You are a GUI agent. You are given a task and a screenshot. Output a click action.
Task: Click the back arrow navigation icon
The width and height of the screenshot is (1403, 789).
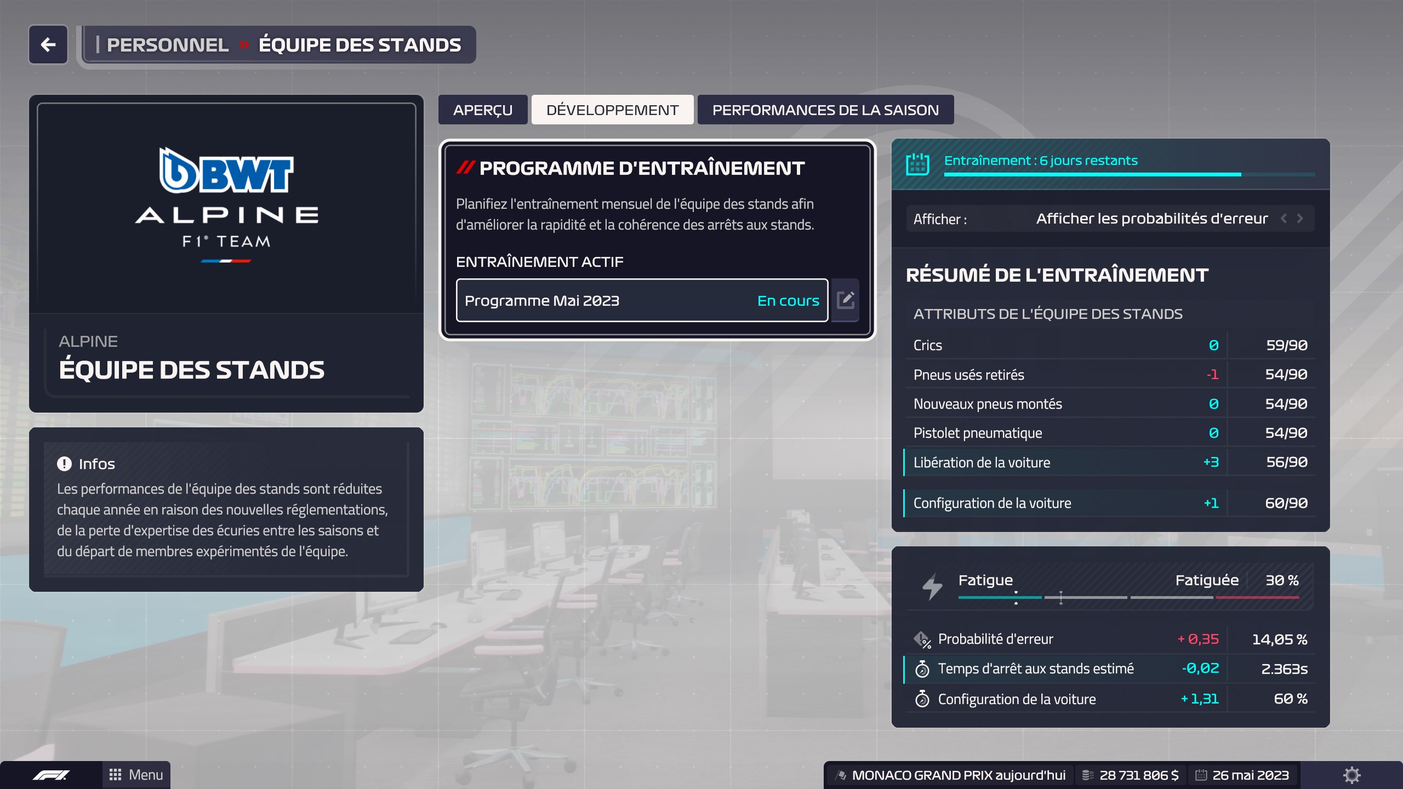pos(47,45)
